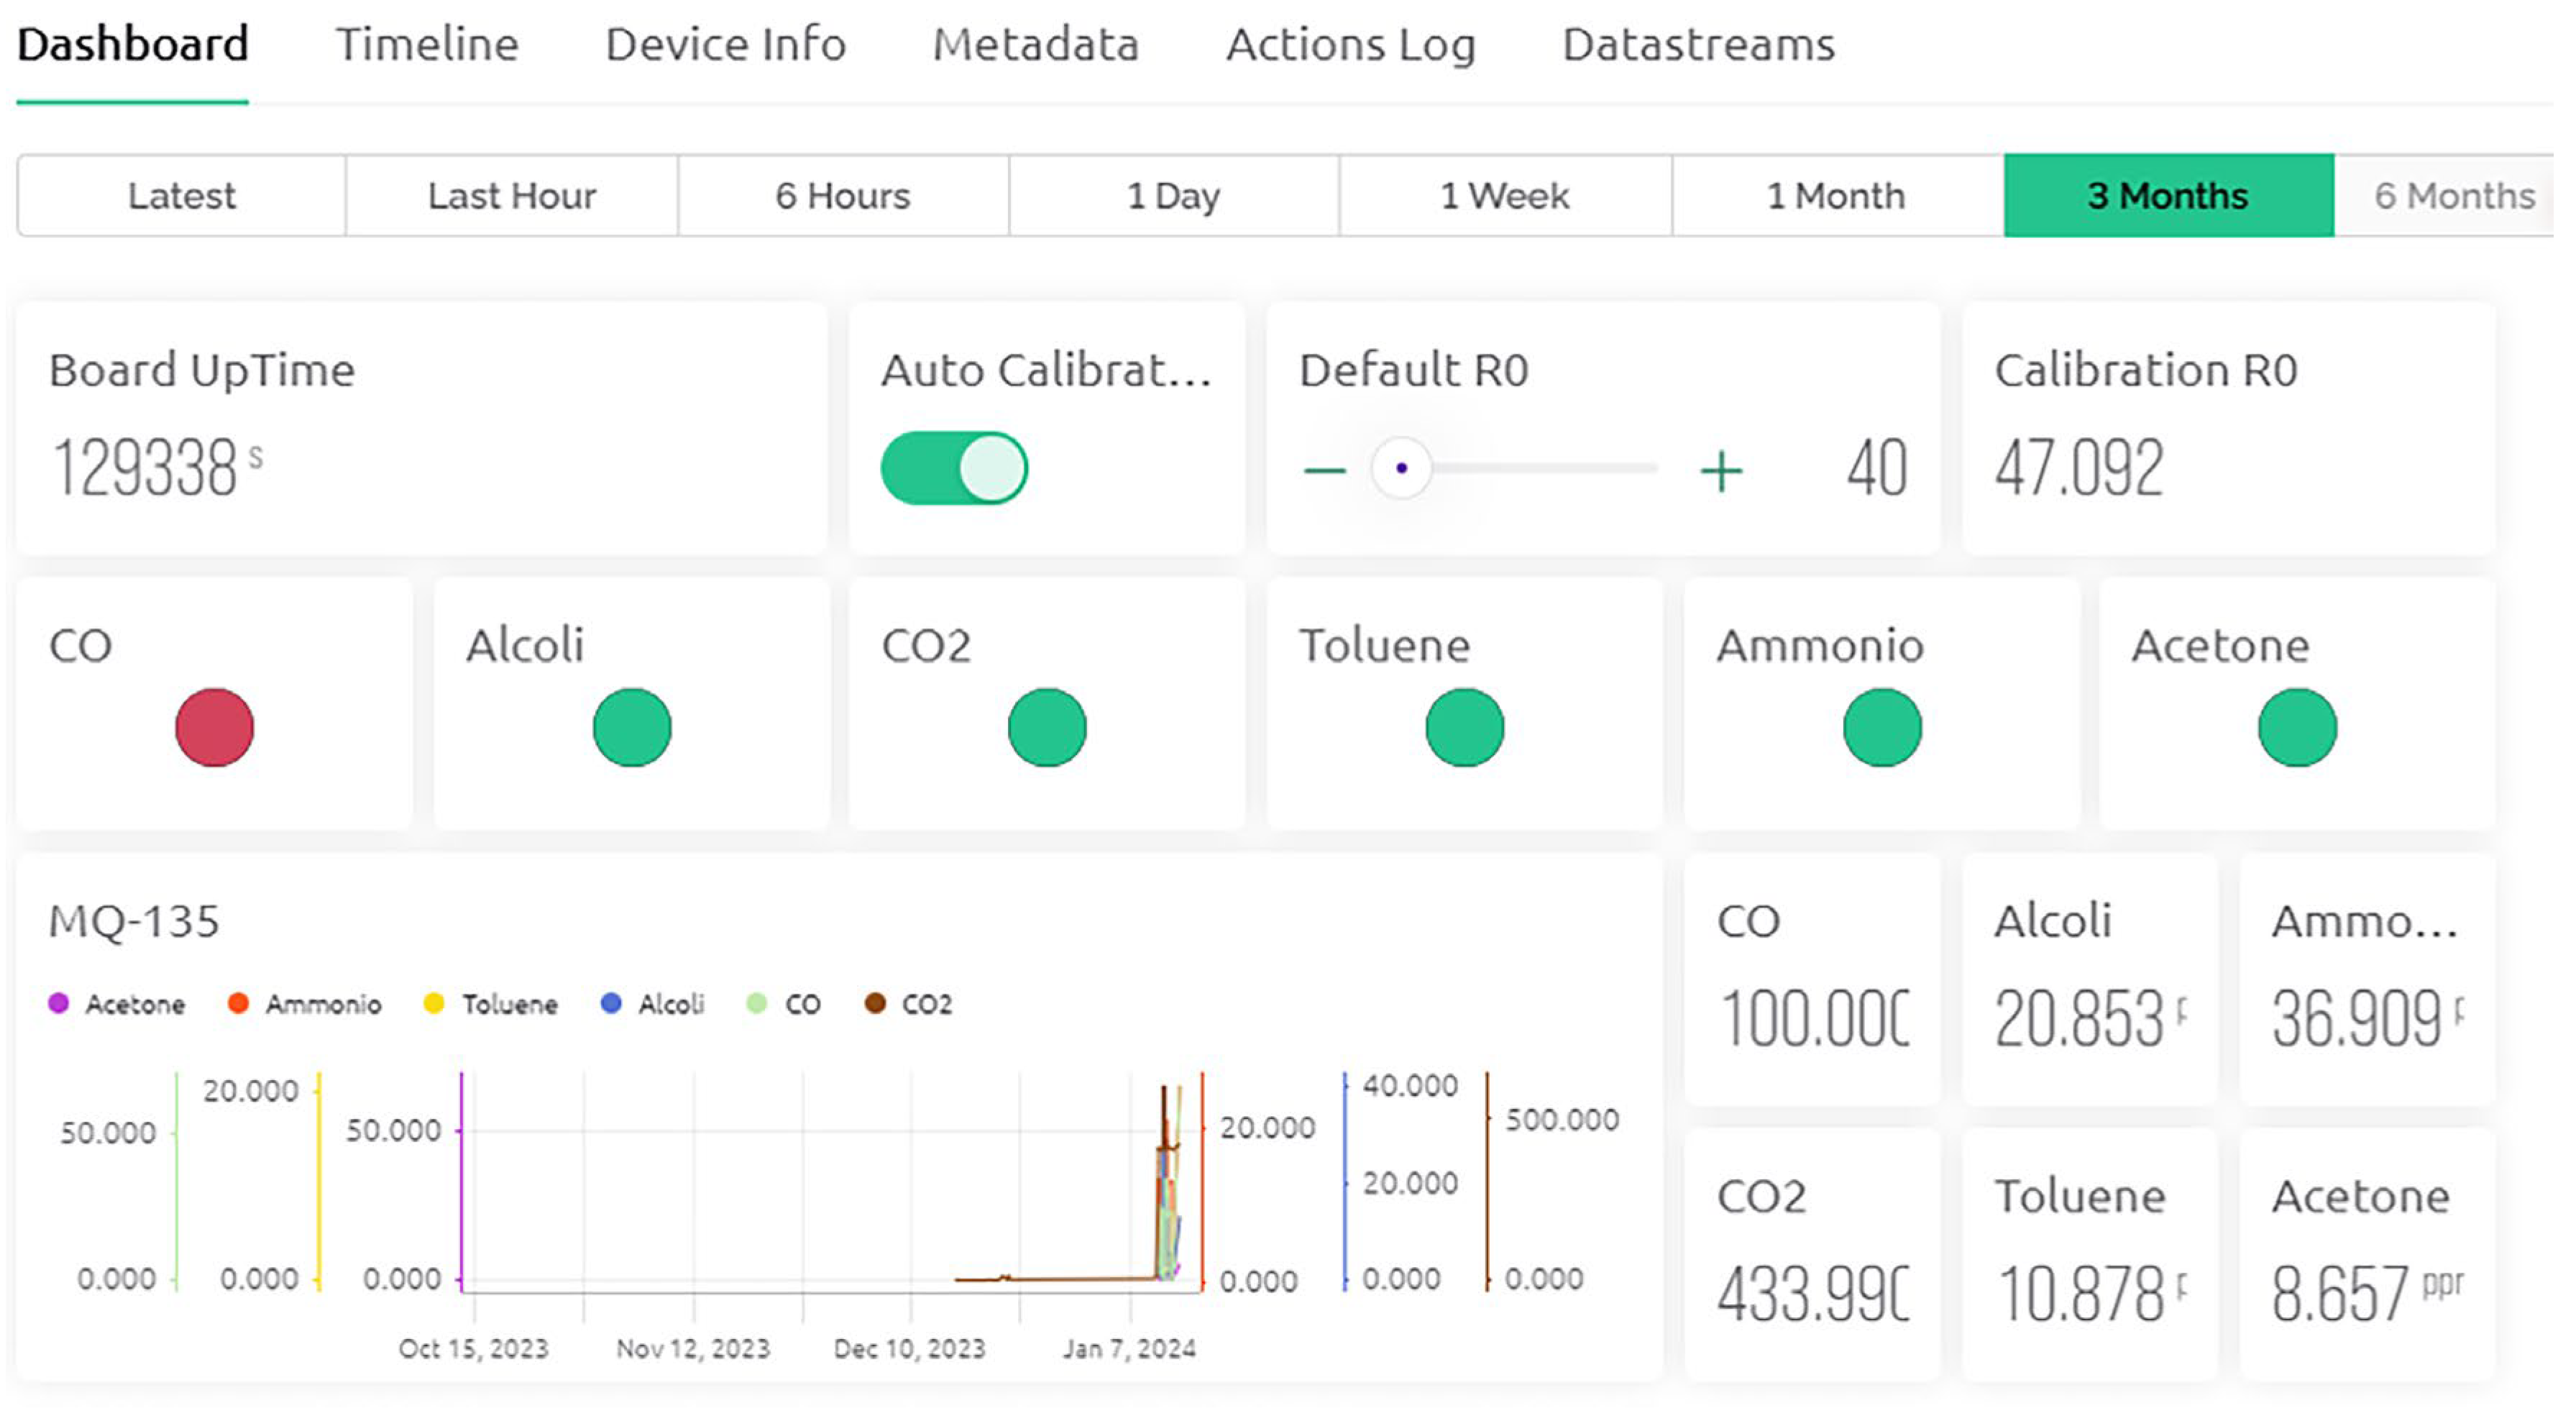Click the plus icon on Default R0
Image resolution: width=2576 pixels, height=1408 pixels.
[x=1721, y=470]
